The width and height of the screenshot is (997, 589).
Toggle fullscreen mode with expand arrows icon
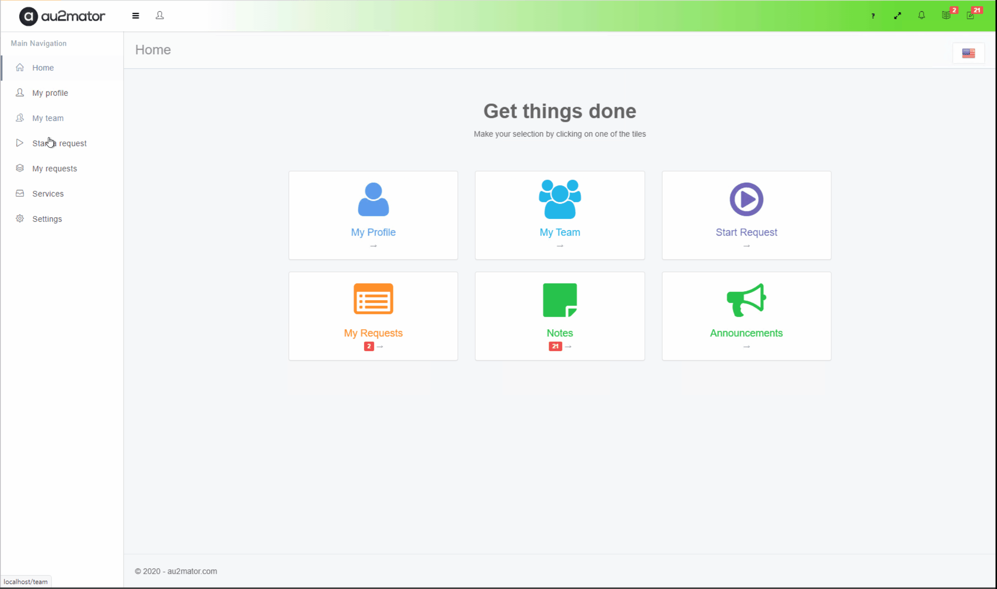point(897,16)
